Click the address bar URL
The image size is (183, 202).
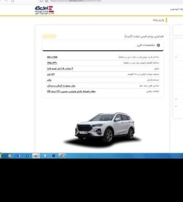click(x=76, y=1)
